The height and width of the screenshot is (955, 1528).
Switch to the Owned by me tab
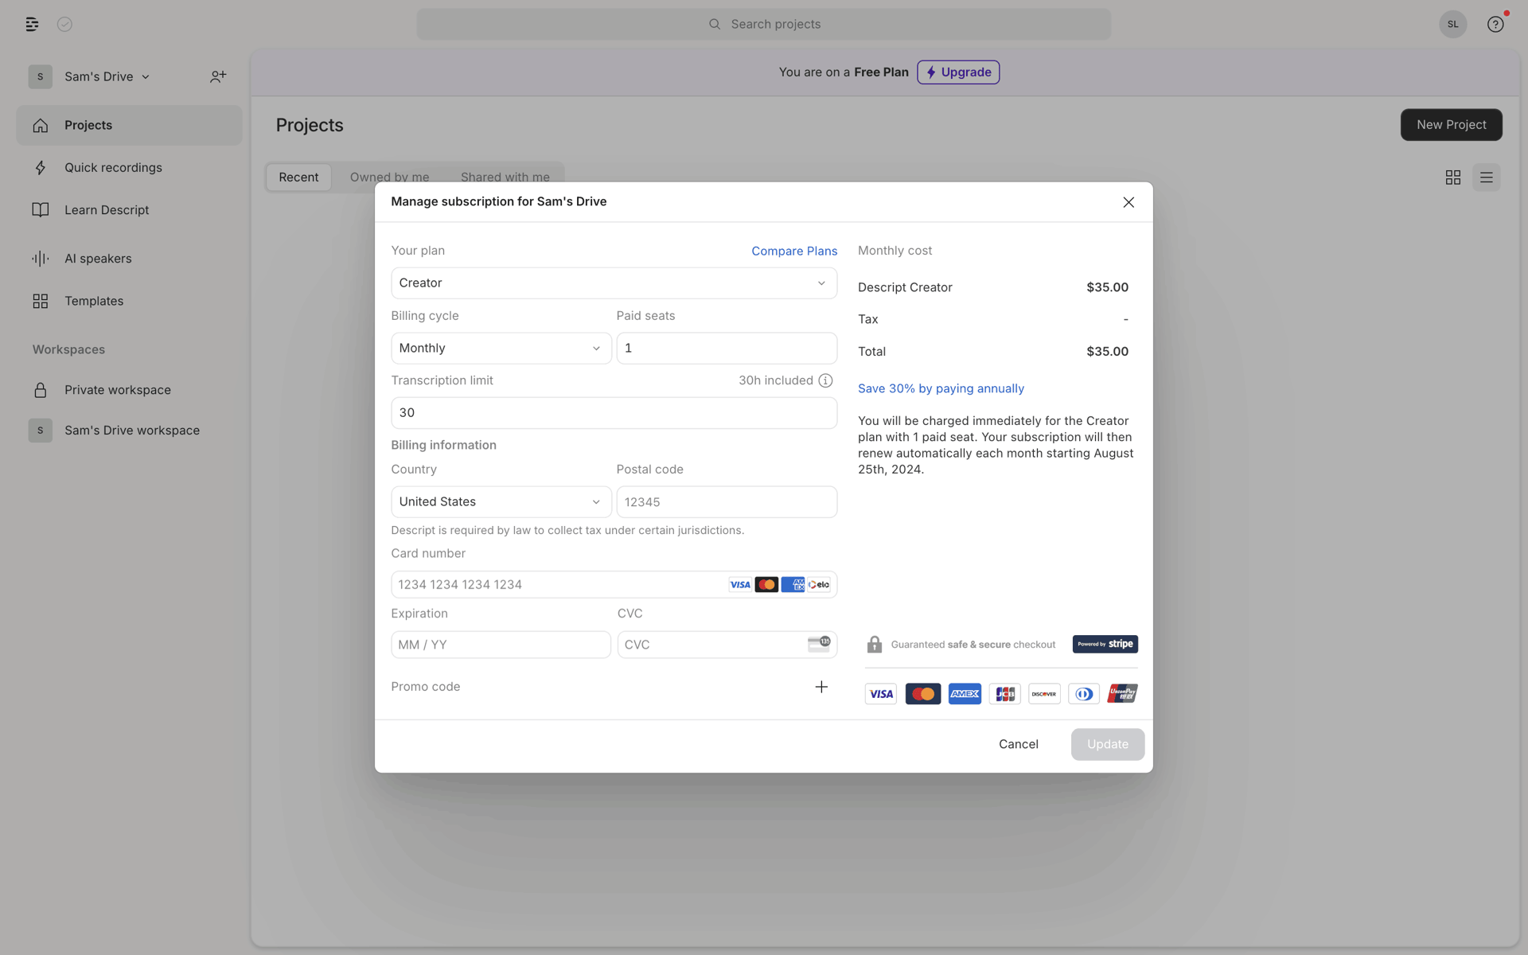pos(389,177)
